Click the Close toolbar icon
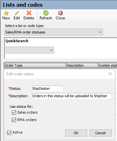 coord(60,13)
